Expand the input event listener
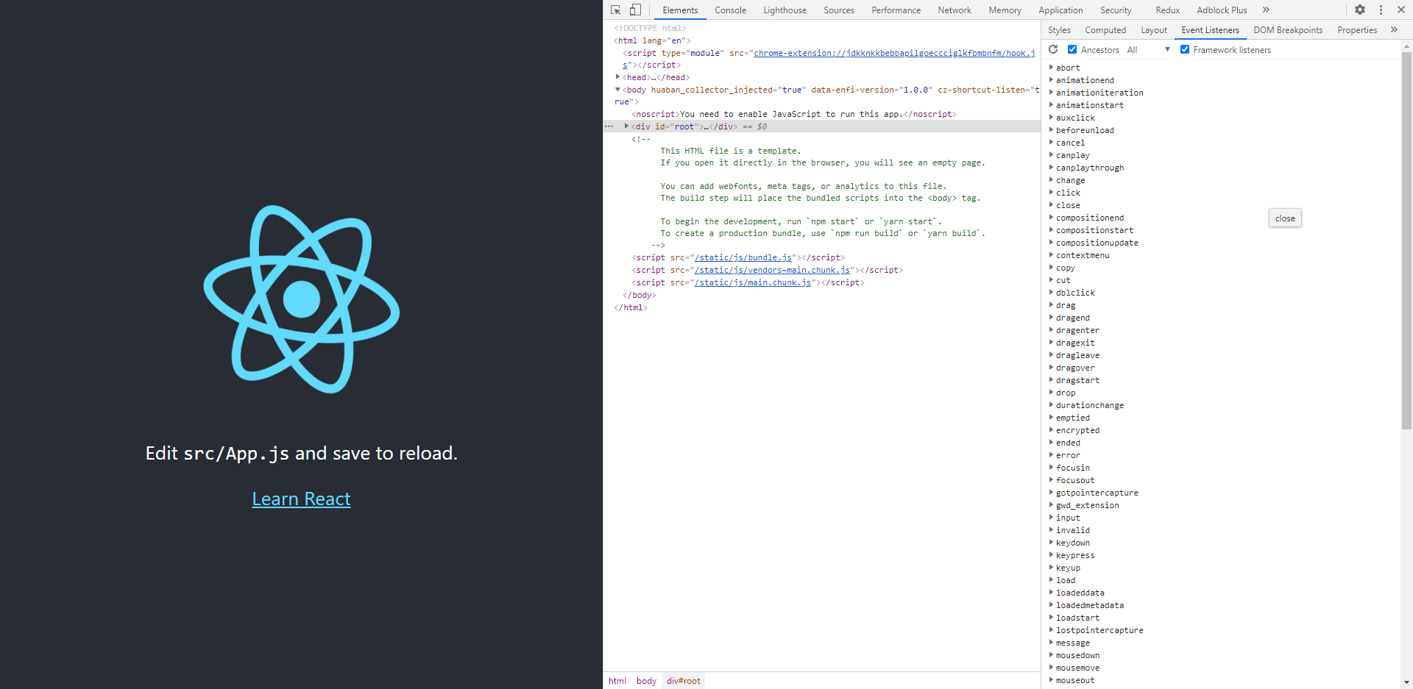 [x=1051, y=517]
